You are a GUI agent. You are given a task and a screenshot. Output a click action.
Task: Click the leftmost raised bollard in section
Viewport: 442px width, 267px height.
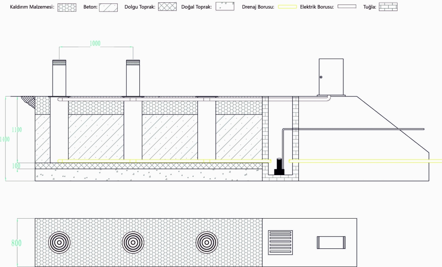[59, 78]
